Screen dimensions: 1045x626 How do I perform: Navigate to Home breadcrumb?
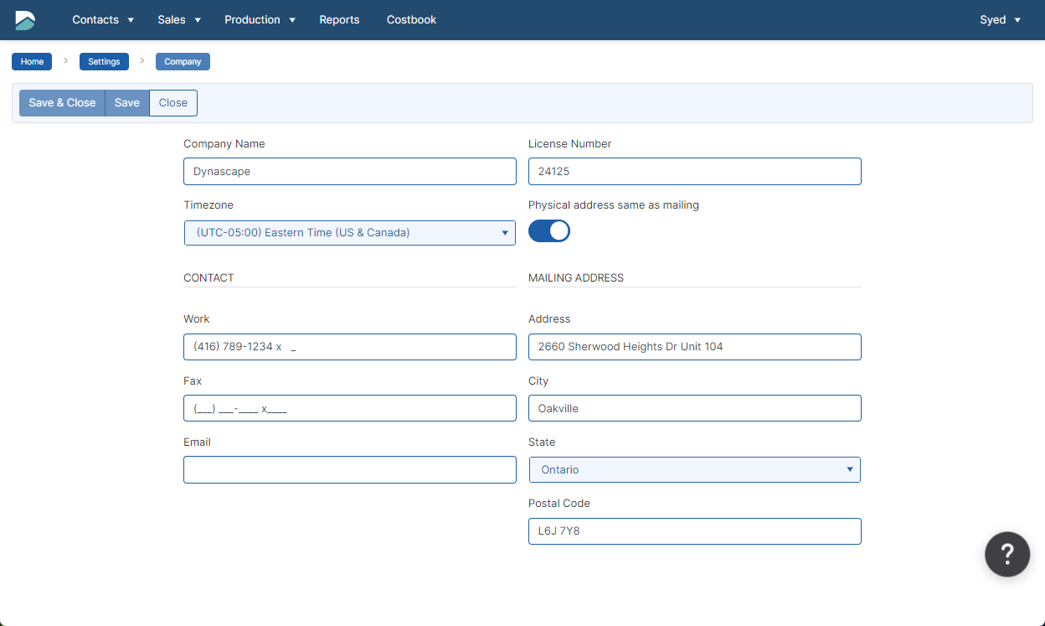(32, 62)
